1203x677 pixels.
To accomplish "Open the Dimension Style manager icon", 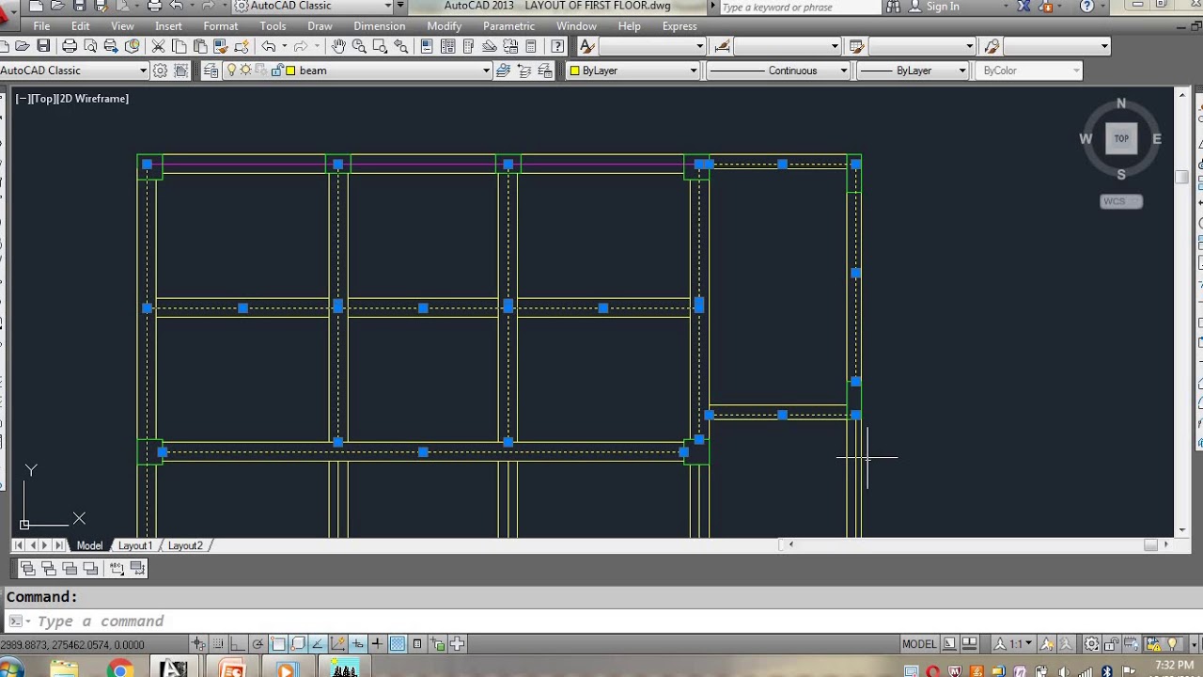I will [722, 45].
